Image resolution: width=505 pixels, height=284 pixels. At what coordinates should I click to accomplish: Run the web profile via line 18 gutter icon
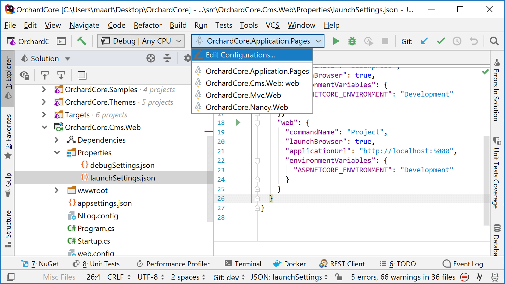(238, 122)
